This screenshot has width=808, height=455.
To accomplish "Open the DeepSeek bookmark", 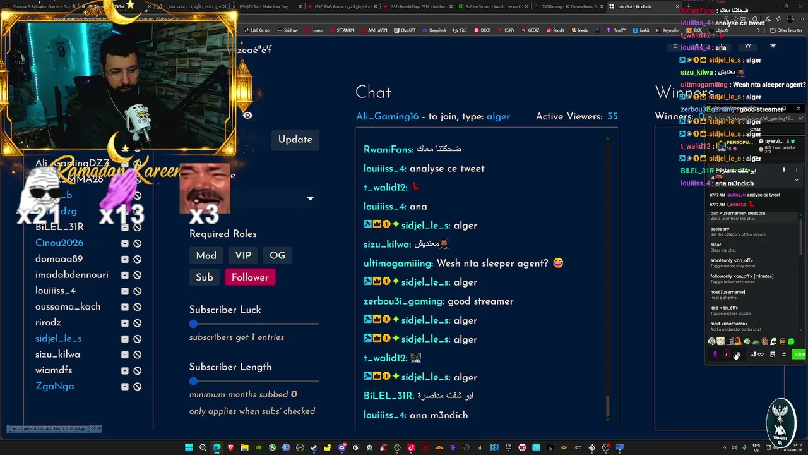I will (x=434, y=30).
